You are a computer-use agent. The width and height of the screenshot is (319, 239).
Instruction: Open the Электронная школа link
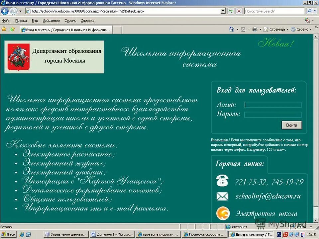266,213
